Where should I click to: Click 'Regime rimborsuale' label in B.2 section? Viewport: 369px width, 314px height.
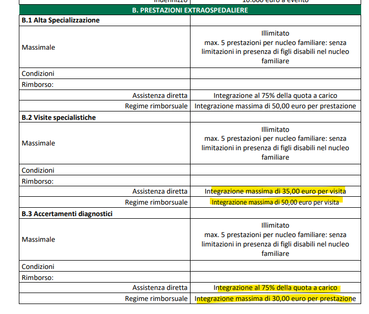156,202
